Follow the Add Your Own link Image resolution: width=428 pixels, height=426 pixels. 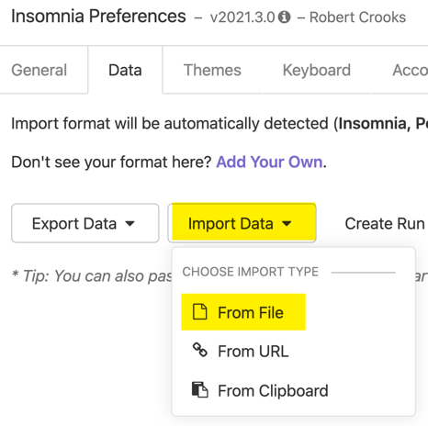(x=269, y=162)
